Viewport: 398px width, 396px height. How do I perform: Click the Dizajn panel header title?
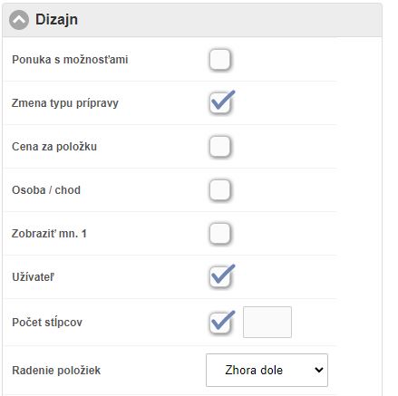click(x=56, y=20)
